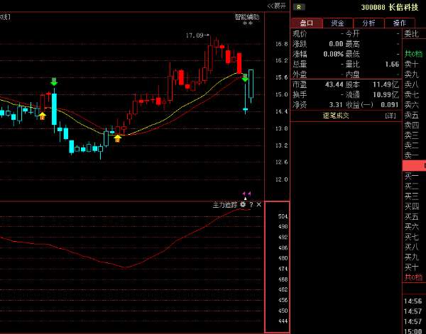Click the green sell arrow at the chart's right
Image resolution: width=426 pixels, height=334 pixels.
coord(246,78)
